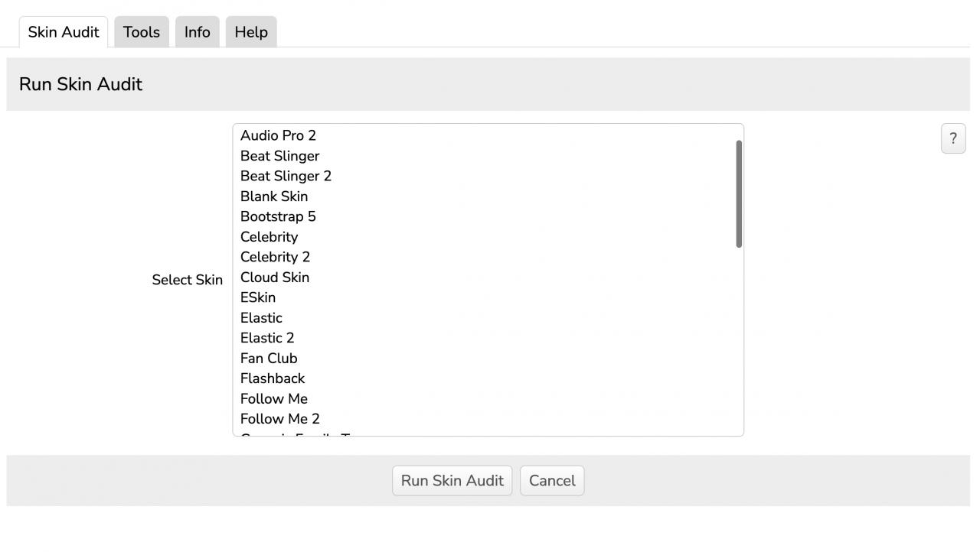Select the Follow Me 2 skin
The height and width of the screenshot is (552, 980).
279,420
